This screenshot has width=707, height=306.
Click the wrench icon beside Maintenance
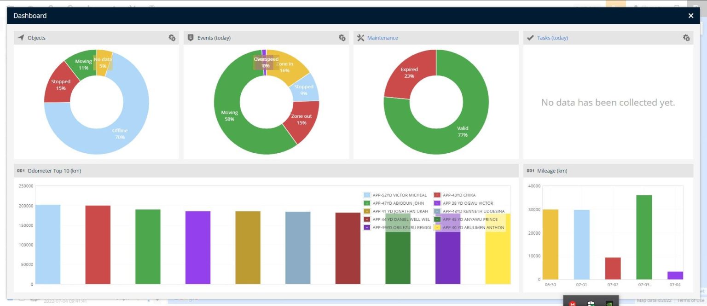click(360, 38)
